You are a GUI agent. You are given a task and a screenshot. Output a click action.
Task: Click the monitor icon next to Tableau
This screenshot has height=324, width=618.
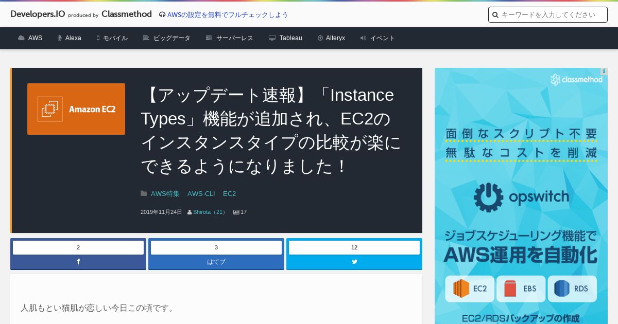[272, 38]
